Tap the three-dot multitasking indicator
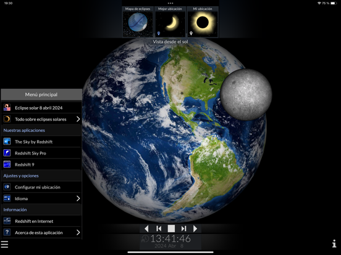 tap(170, 3)
